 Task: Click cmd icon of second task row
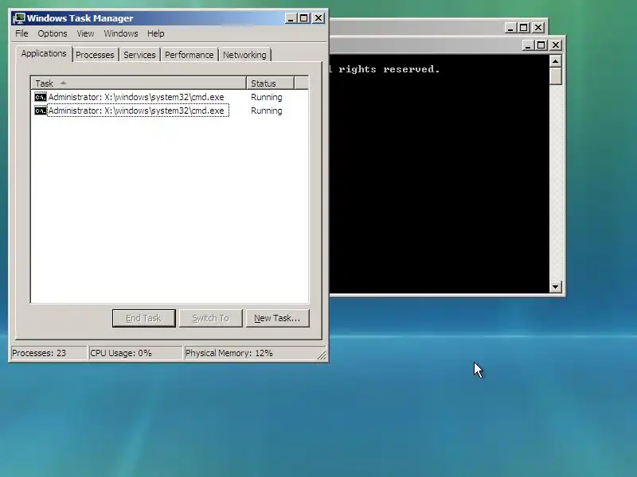[x=41, y=111]
